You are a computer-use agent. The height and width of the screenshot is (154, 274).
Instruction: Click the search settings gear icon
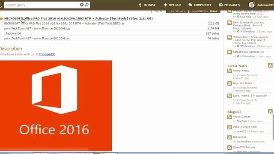(82, 5)
